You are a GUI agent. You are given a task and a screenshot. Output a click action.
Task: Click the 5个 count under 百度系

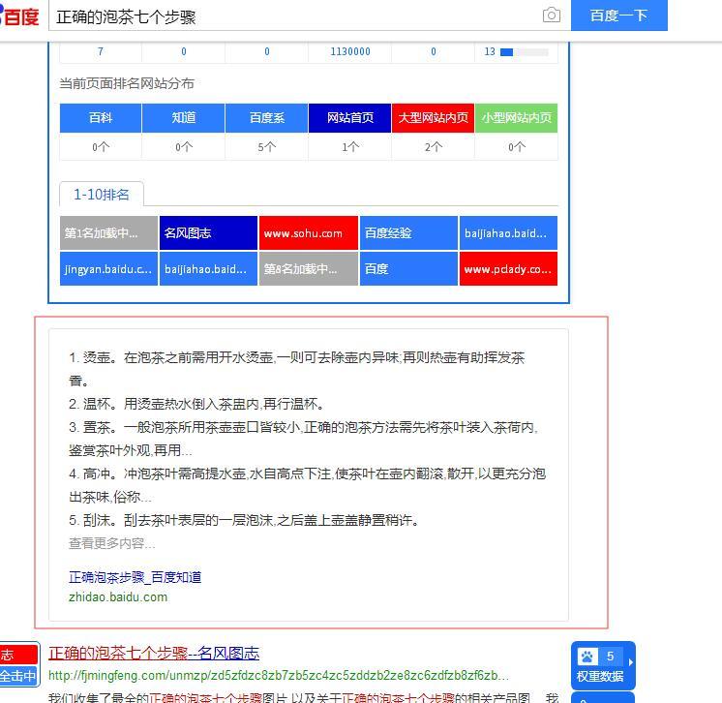tap(266, 147)
